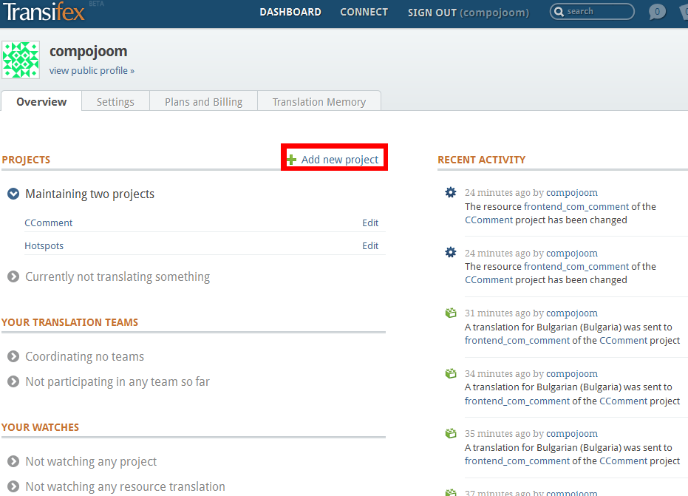Click frontend_com_comment link in 34 minutes ago entry
The width and height of the screenshot is (688, 496).
[517, 401]
